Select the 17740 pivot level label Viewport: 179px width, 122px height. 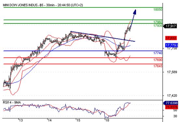point(158,53)
